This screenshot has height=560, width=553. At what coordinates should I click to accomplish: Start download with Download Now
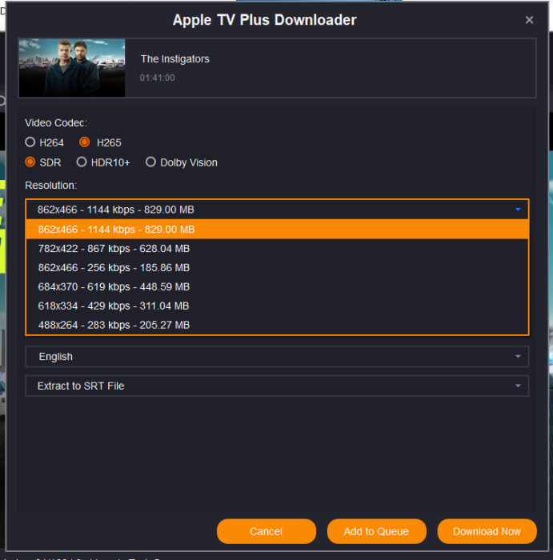point(487,531)
